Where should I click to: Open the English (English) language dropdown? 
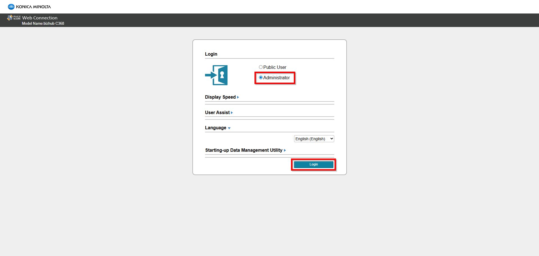[x=314, y=139]
